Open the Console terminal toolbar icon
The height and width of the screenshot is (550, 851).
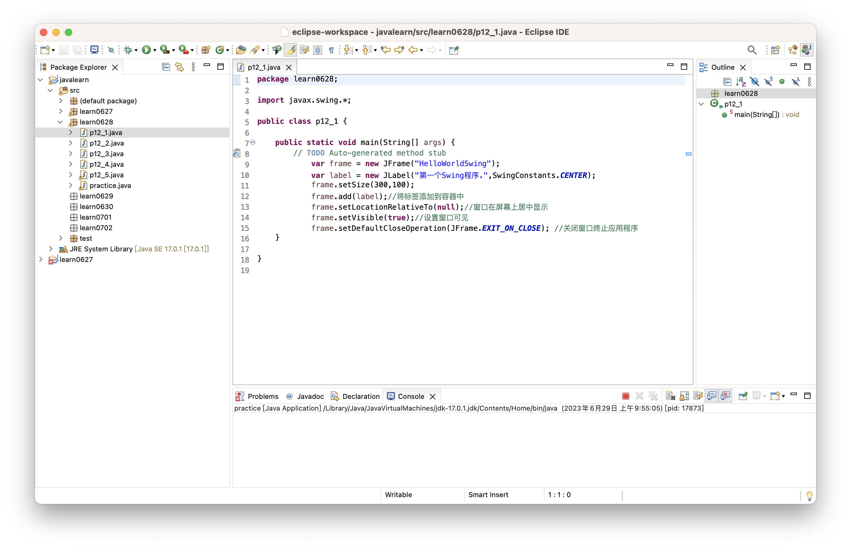94,50
